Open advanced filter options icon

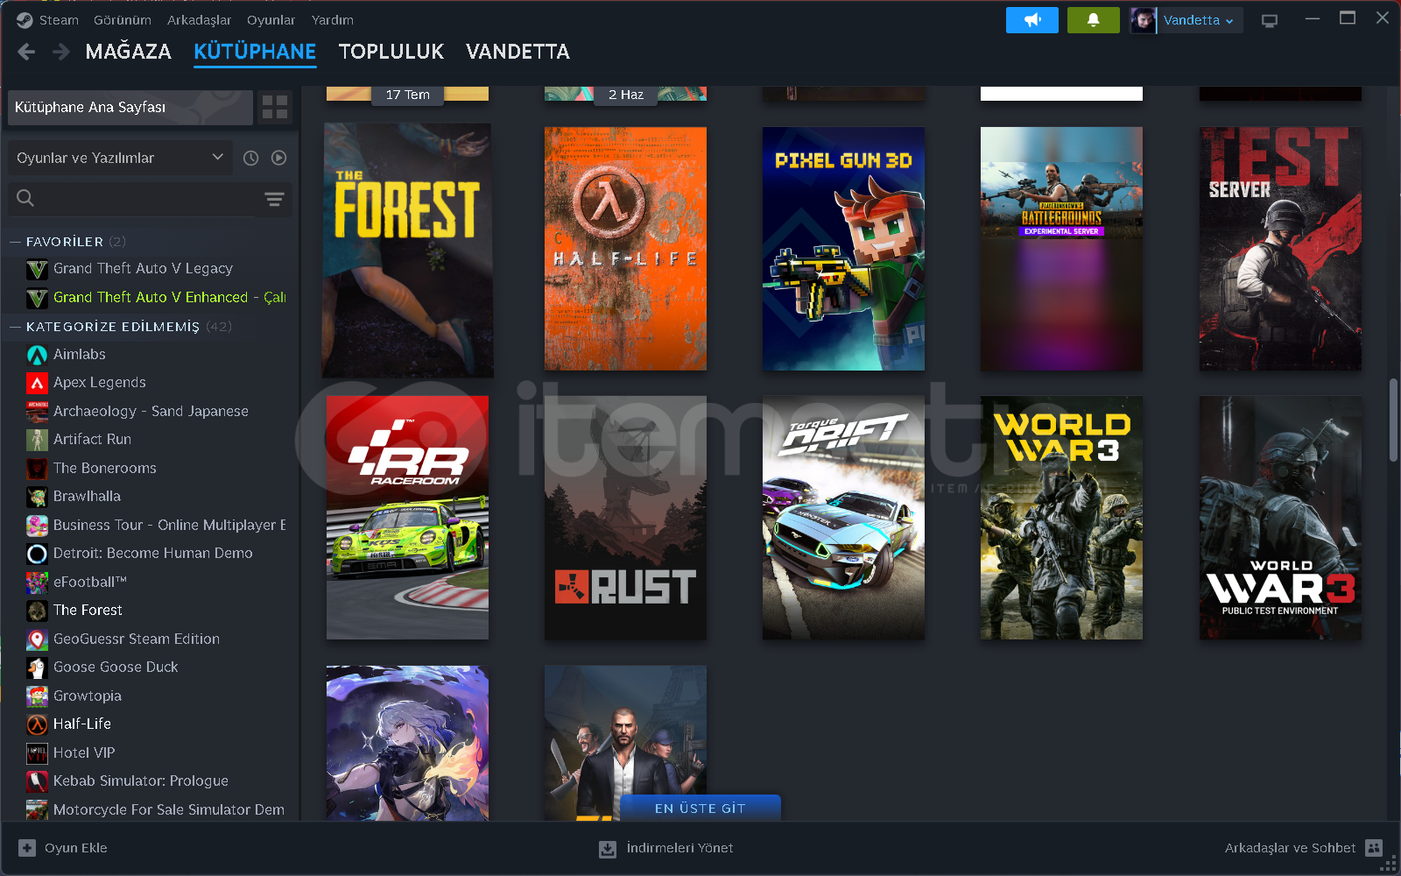pos(274,199)
